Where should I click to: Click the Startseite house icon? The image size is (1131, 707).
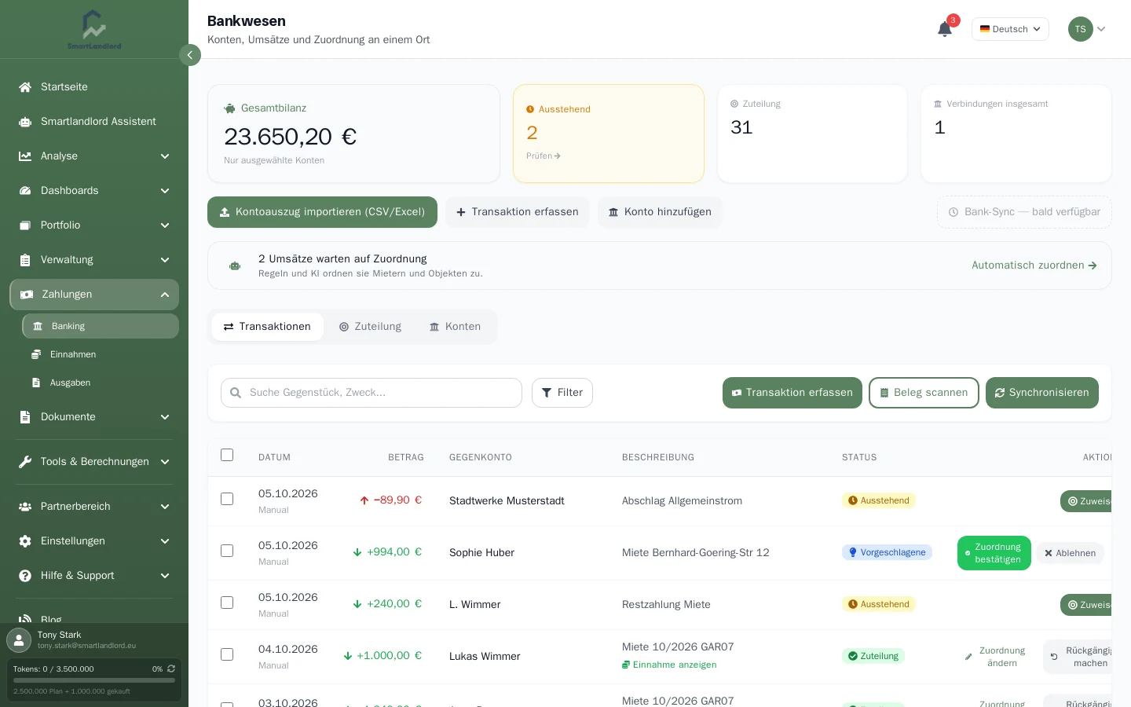coord(25,87)
